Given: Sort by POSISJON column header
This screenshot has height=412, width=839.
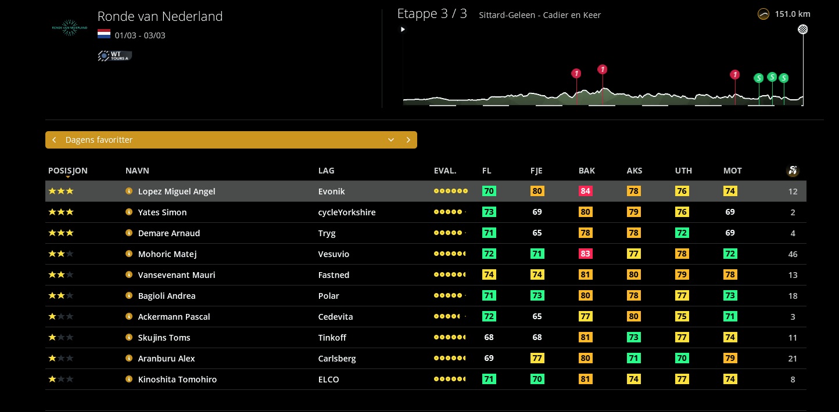Looking at the screenshot, I should tap(68, 171).
